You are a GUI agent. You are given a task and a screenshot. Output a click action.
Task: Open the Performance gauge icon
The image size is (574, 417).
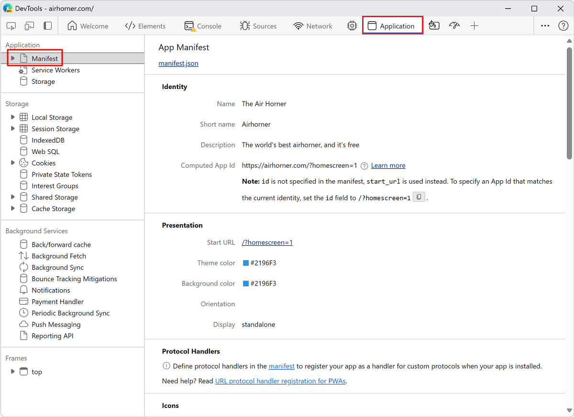pos(454,26)
